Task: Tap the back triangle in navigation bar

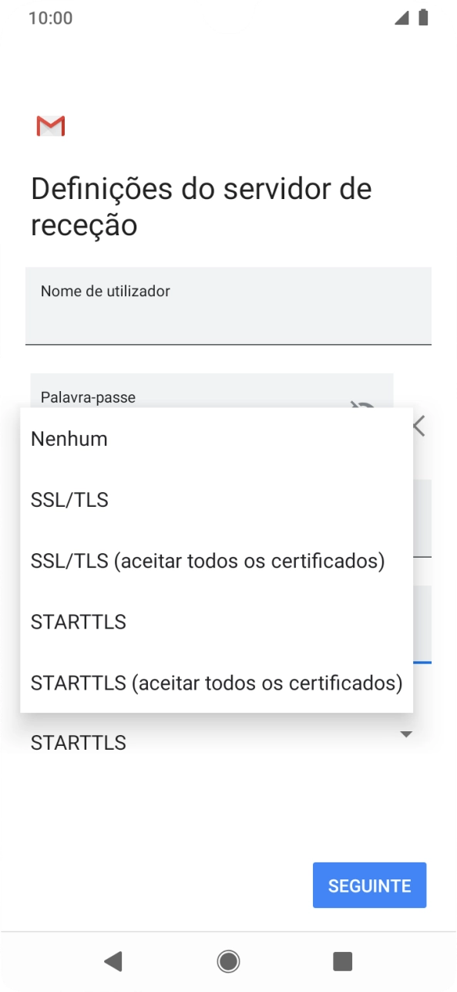Action: [x=114, y=961]
